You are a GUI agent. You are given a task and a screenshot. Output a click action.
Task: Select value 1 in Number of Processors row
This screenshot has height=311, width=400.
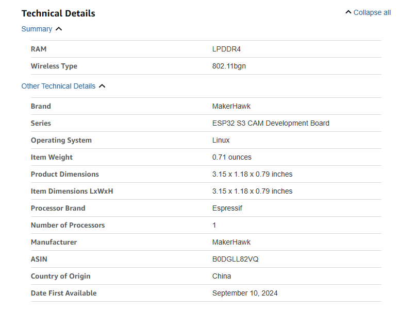[214, 225]
